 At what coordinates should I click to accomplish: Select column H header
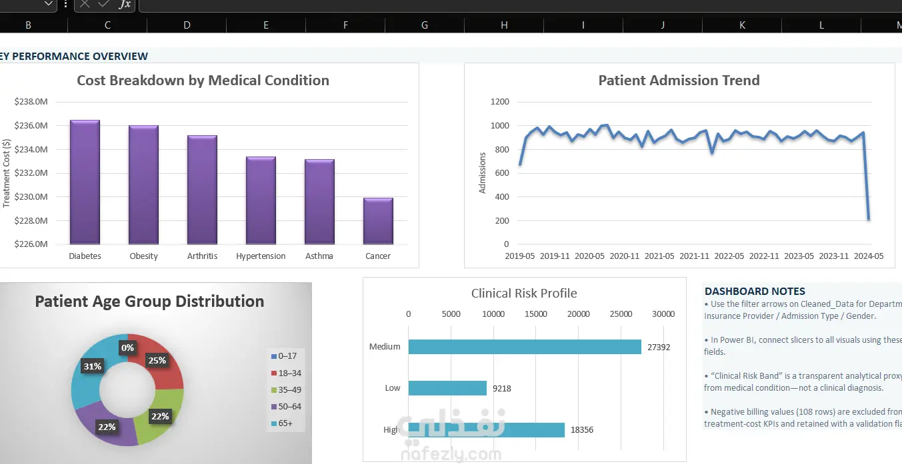[x=504, y=25]
